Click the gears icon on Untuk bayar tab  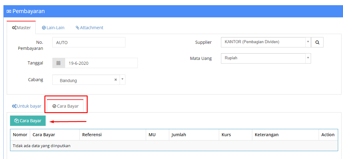click(14, 106)
